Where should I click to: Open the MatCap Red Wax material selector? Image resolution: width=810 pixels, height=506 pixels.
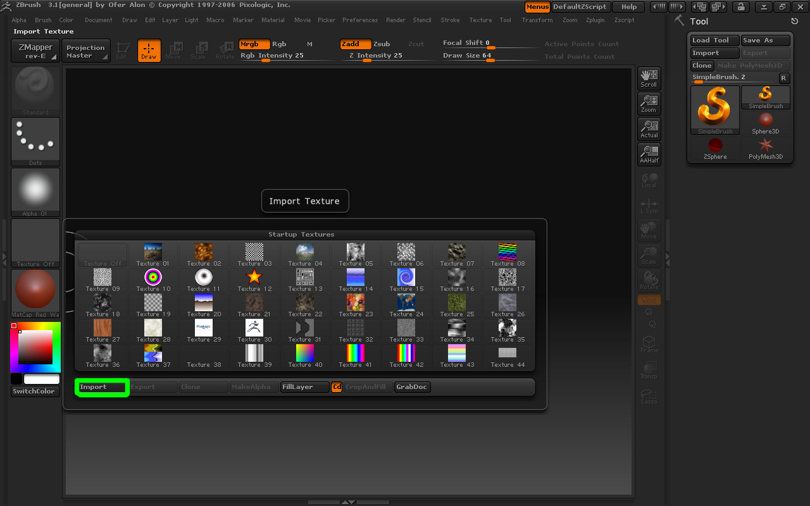pyautogui.click(x=35, y=293)
